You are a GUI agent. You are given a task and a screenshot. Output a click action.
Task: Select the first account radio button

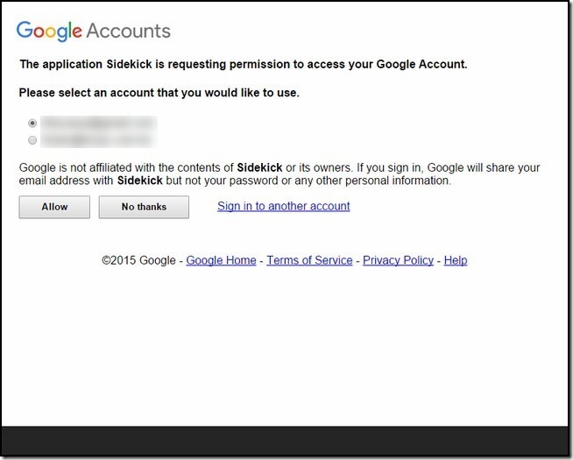(32, 124)
